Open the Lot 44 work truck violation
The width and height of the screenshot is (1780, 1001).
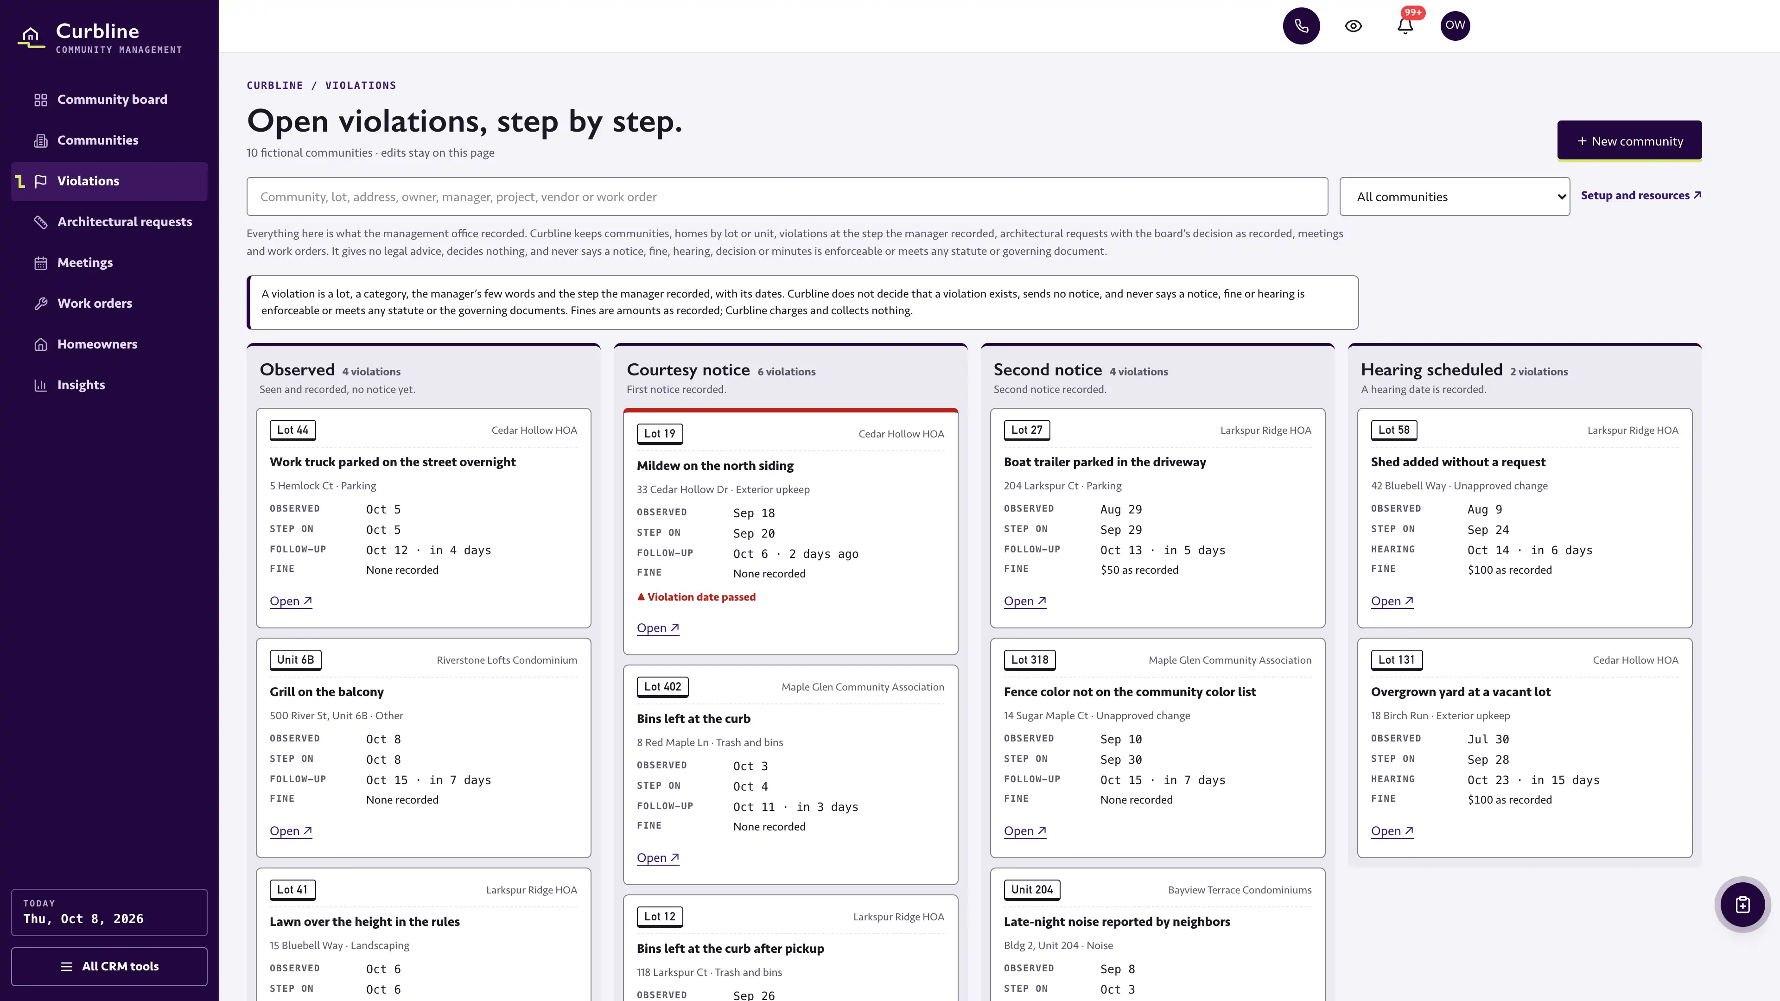291,601
